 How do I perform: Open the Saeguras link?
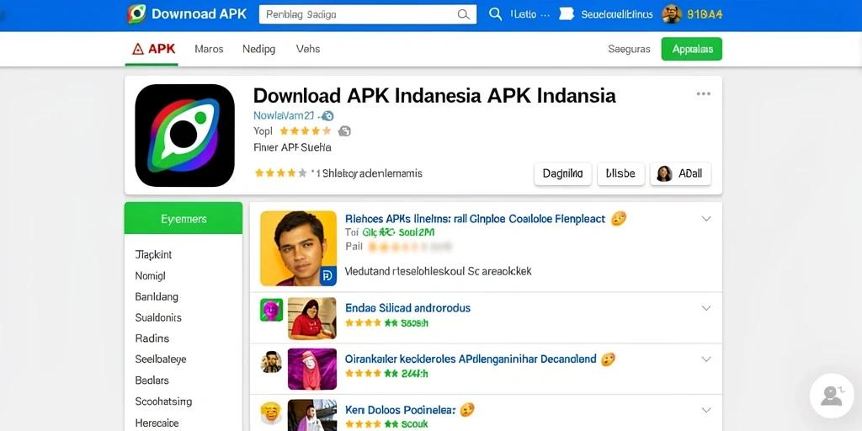click(x=629, y=49)
